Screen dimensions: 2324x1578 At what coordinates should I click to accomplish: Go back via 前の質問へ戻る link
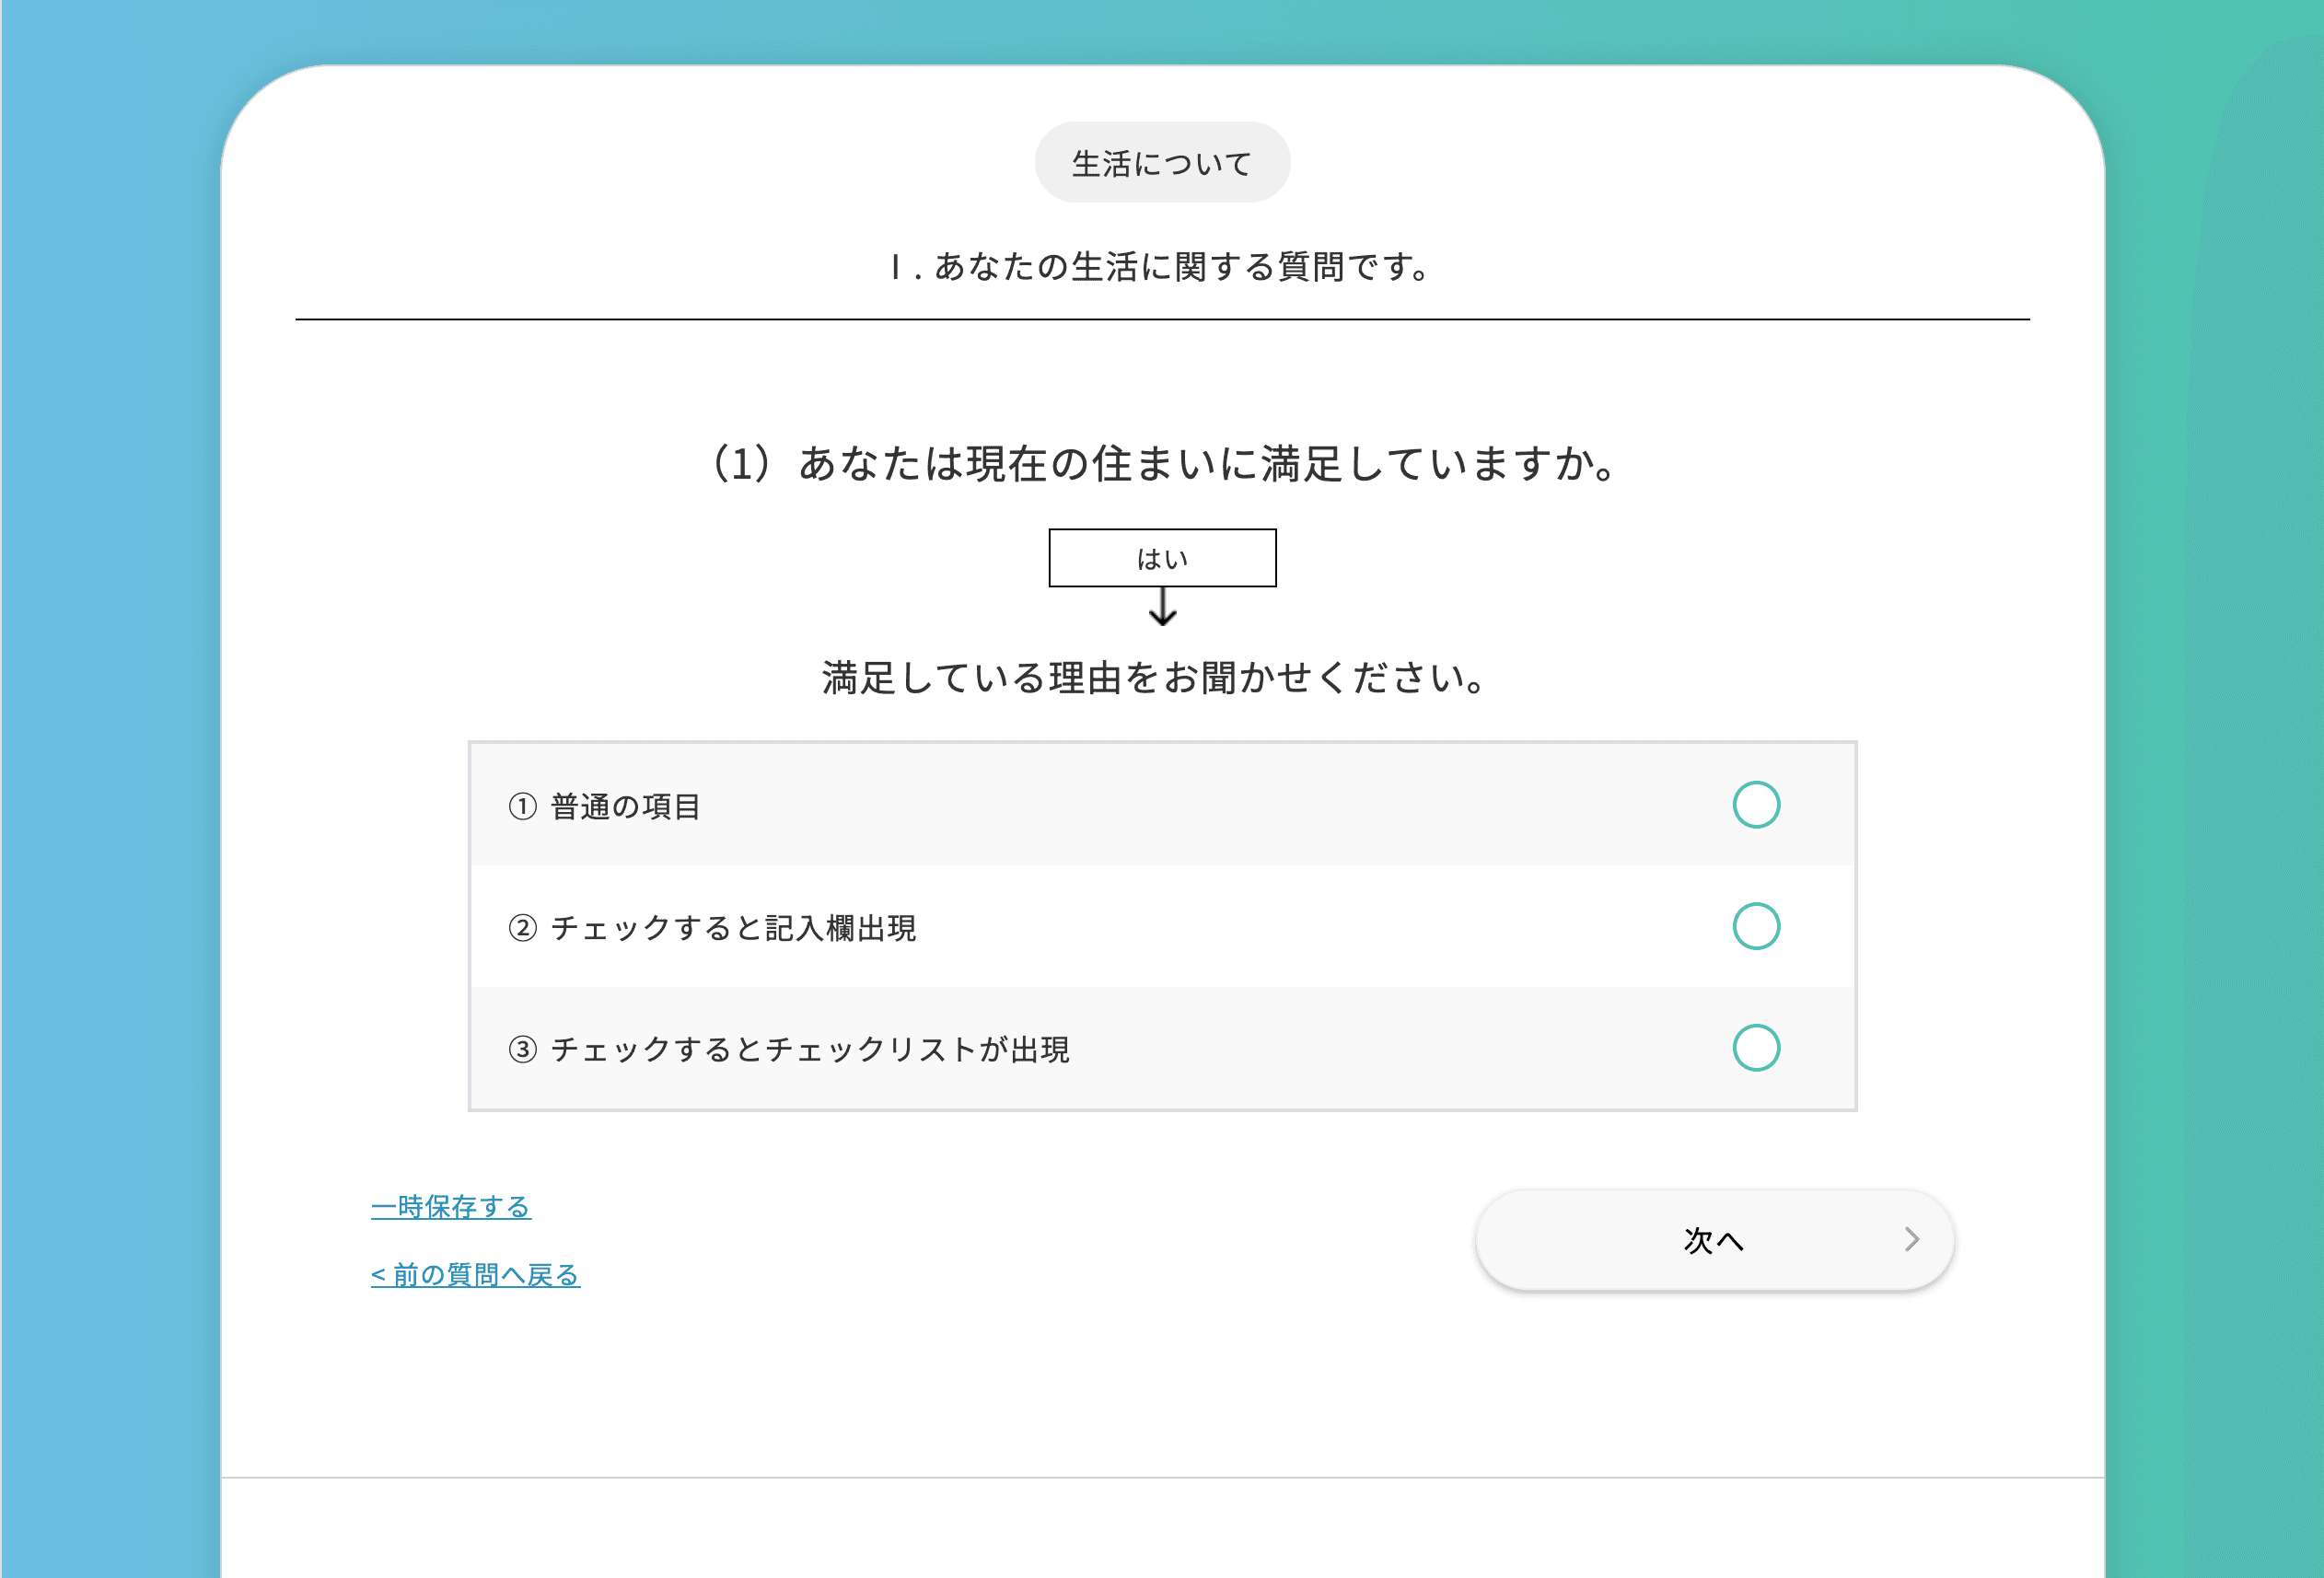[x=475, y=1275]
